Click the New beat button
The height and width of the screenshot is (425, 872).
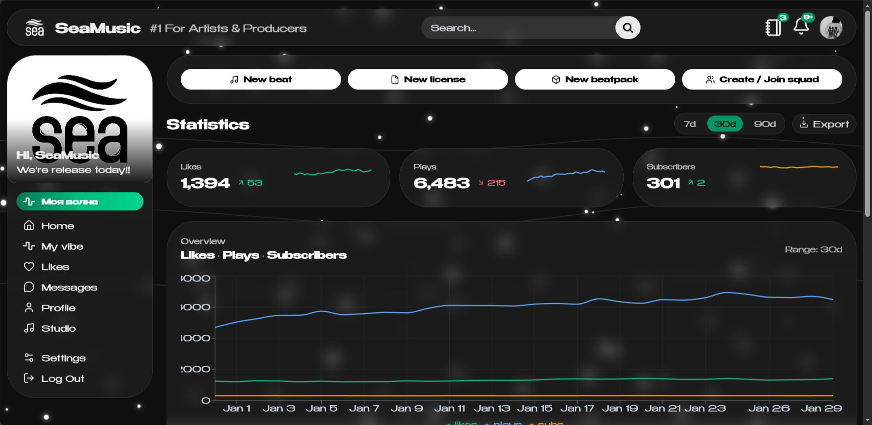coord(261,79)
